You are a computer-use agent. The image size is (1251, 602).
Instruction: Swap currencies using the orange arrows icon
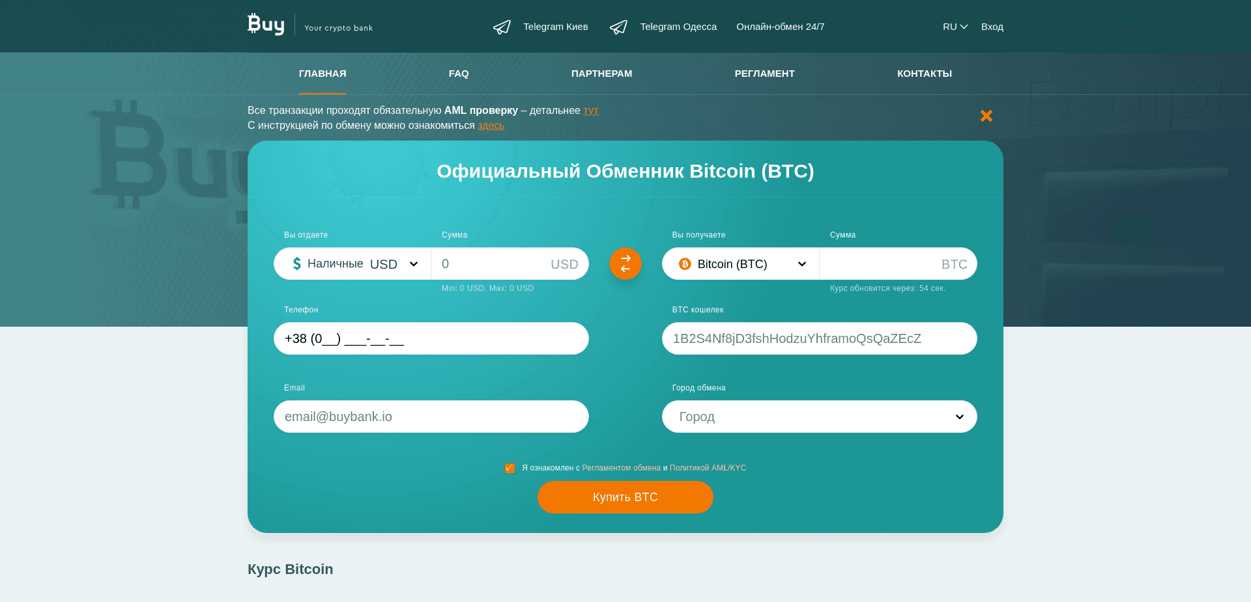click(625, 264)
